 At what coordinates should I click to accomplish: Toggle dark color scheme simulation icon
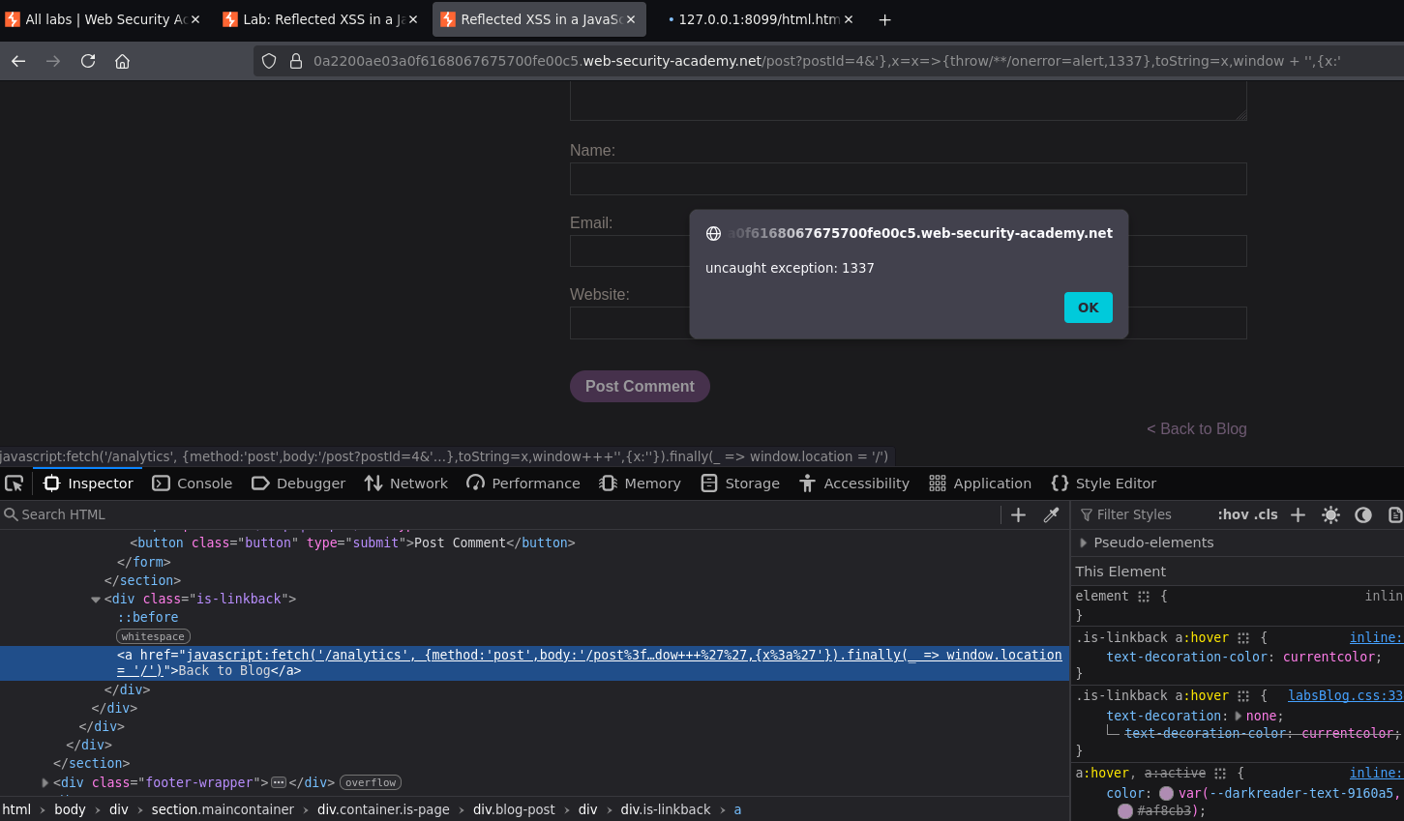pyautogui.click(x=1363, y=514)
